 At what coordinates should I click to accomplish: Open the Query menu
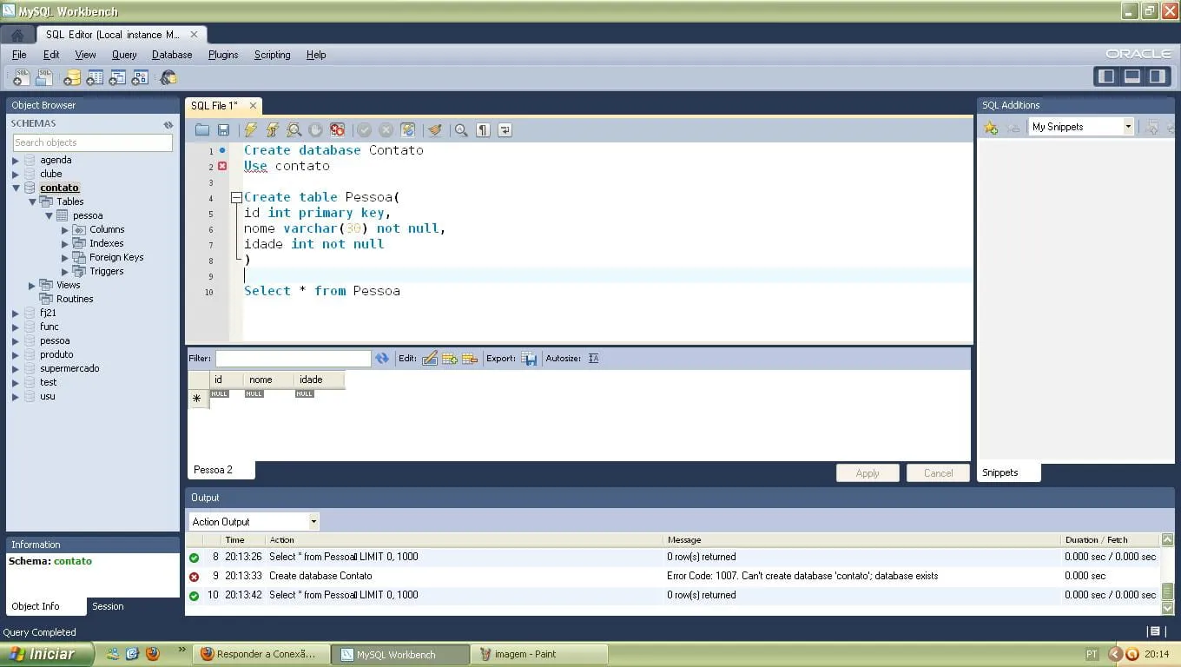(124, 55)
